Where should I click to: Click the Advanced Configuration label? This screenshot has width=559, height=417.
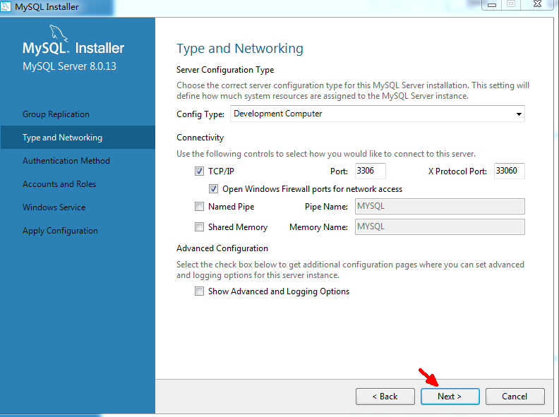(222, 248)
